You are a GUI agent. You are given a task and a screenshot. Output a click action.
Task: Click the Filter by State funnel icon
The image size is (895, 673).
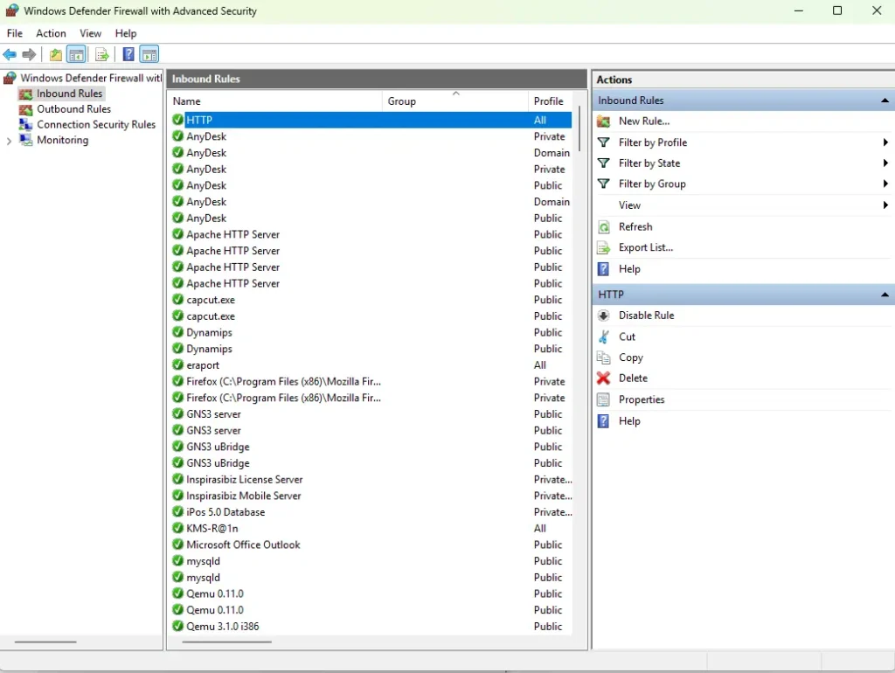(x=603, y=163)
